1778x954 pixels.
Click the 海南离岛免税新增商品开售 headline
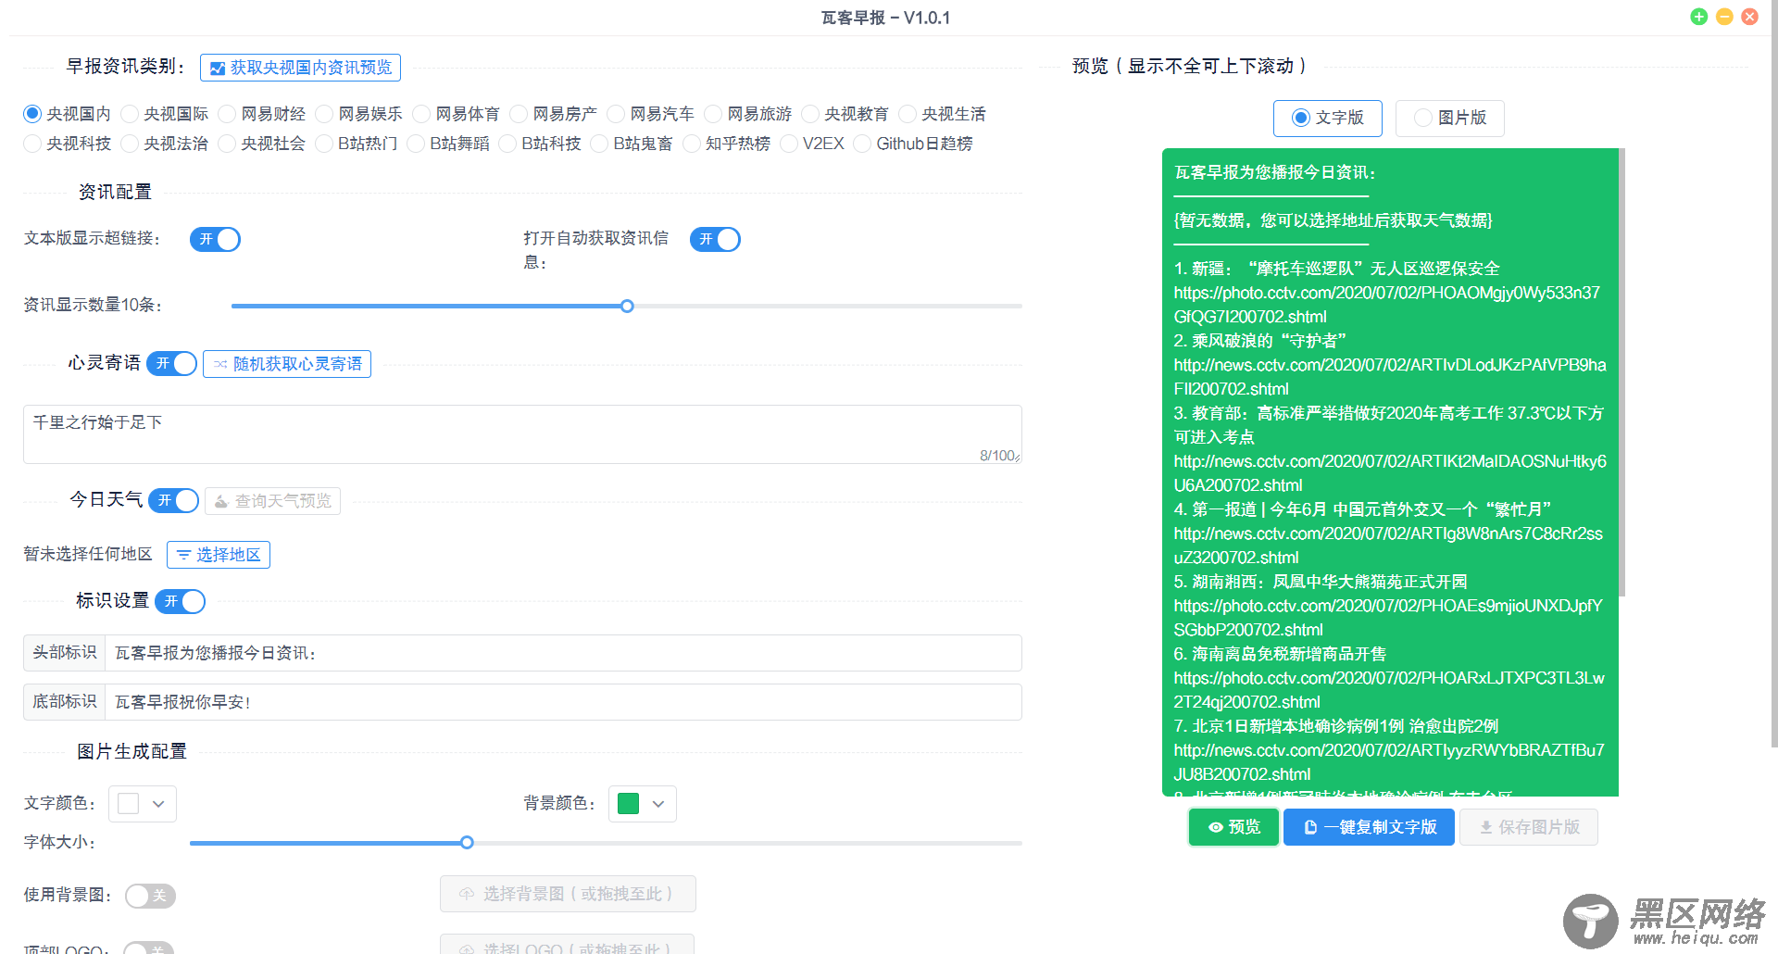[1280, 654]
